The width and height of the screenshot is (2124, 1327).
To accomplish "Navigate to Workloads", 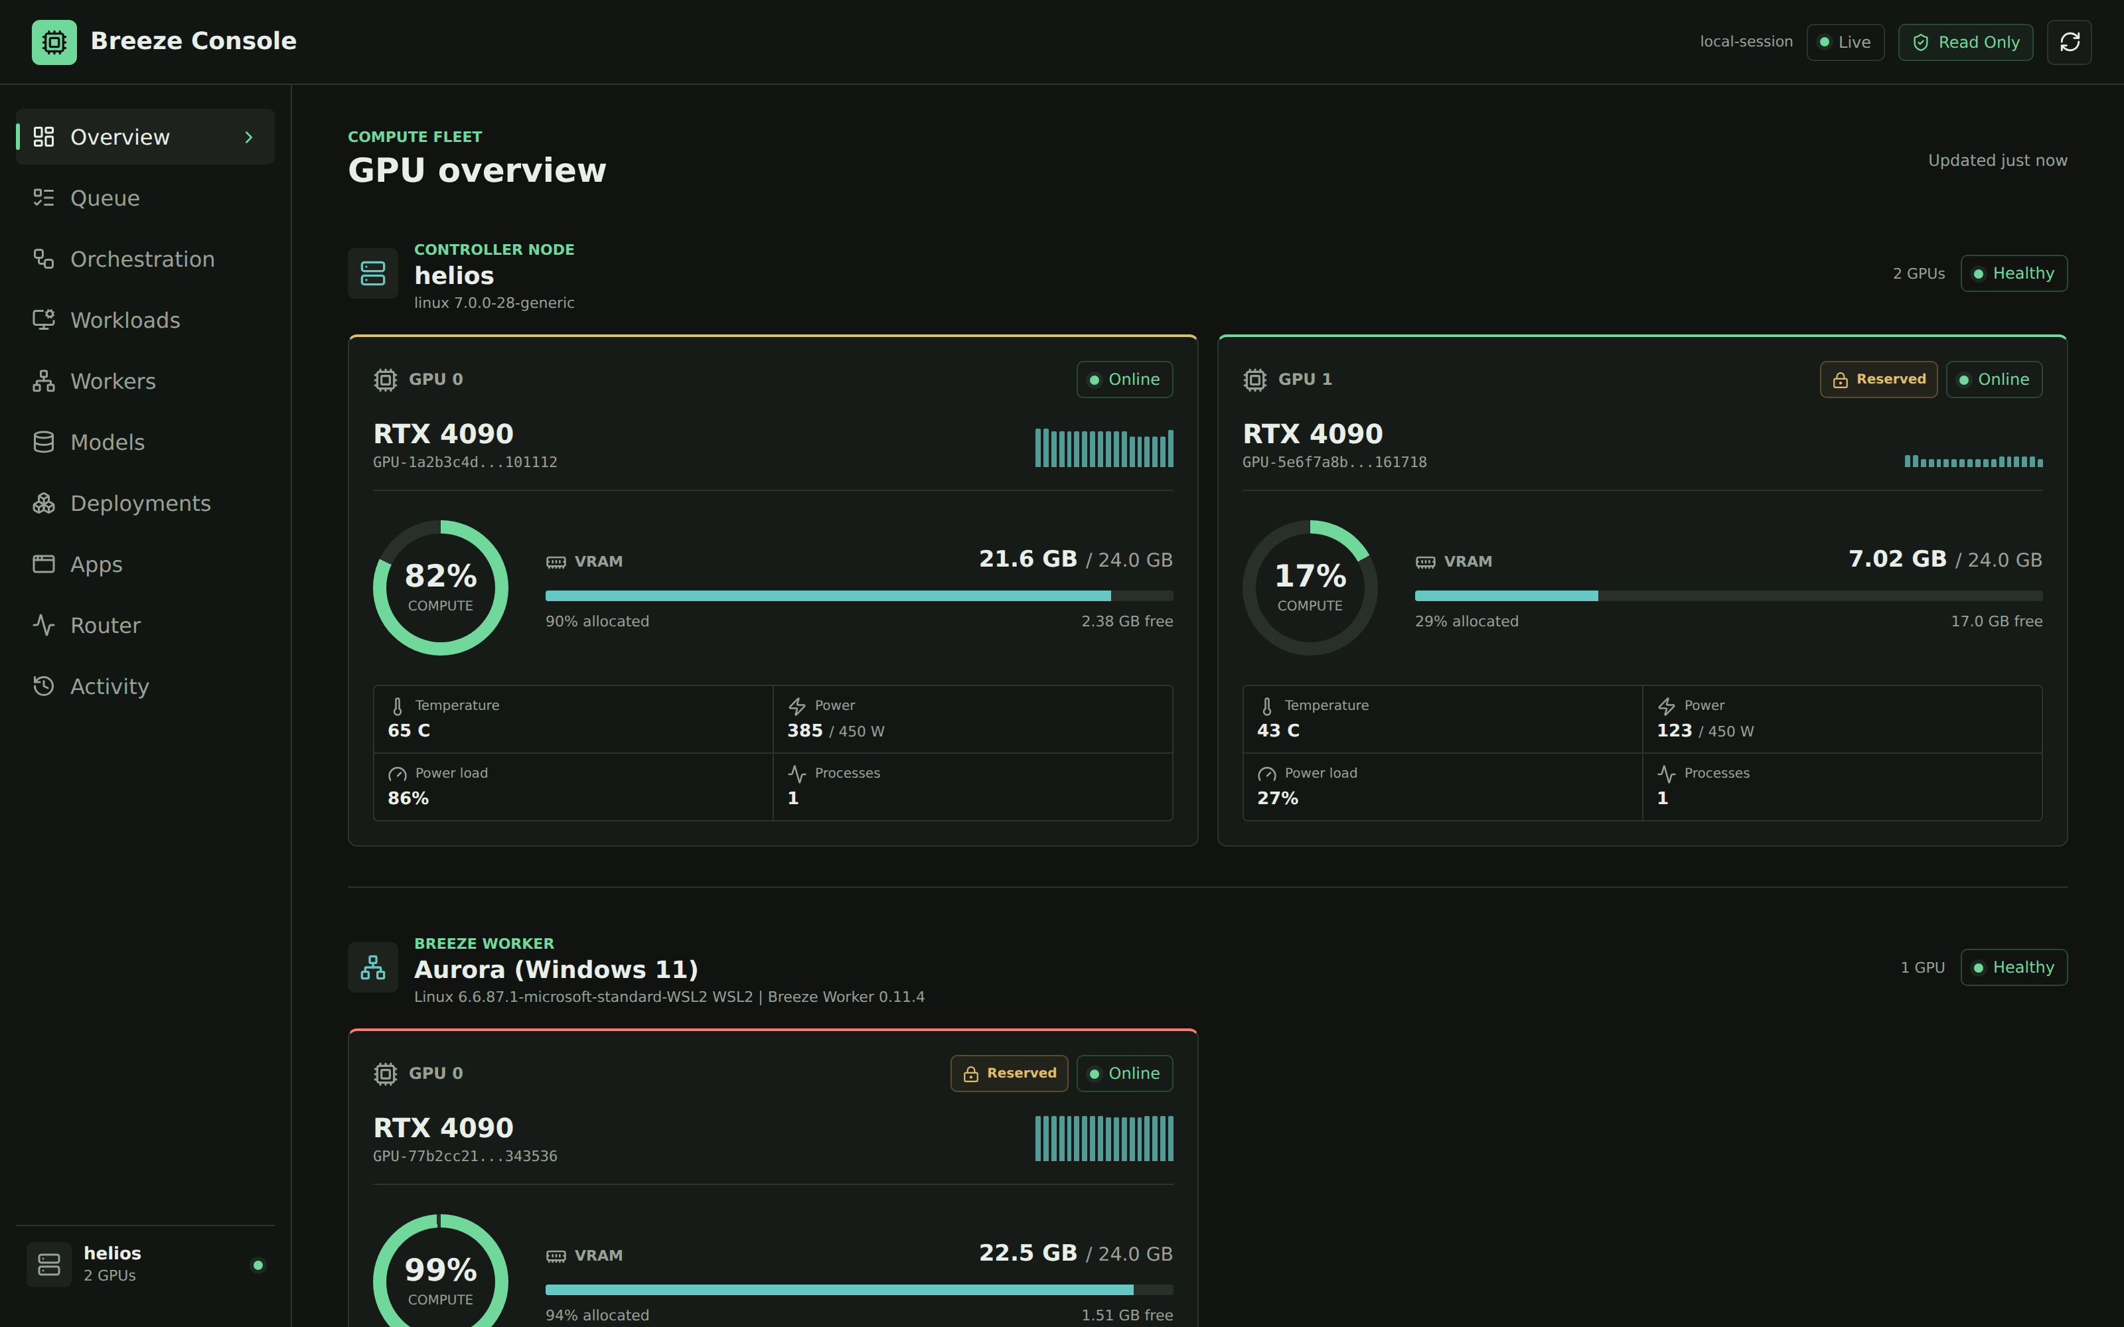I will (146, 319).
